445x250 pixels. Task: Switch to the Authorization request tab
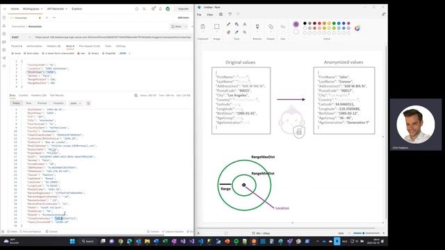coord(34,46)
